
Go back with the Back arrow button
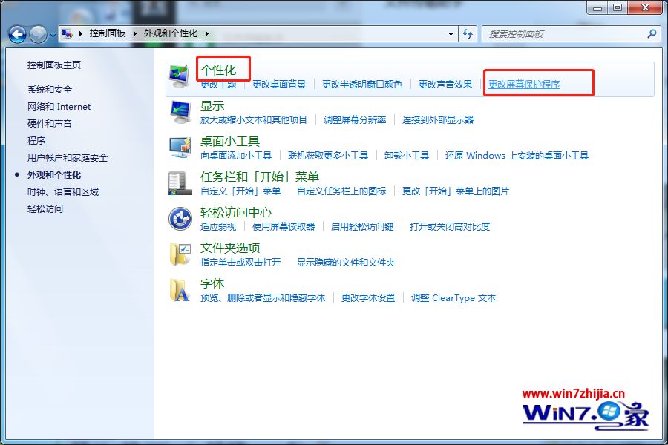[x=18, y=34]
